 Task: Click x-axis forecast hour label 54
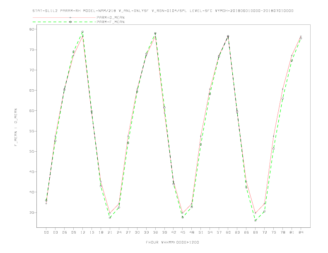210,232
